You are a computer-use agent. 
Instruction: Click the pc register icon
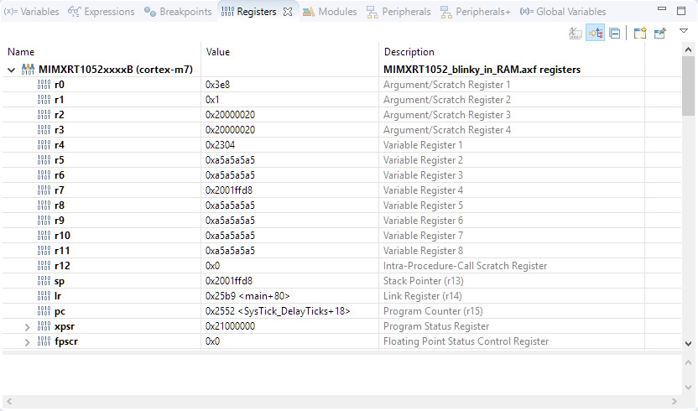[44, 311]
